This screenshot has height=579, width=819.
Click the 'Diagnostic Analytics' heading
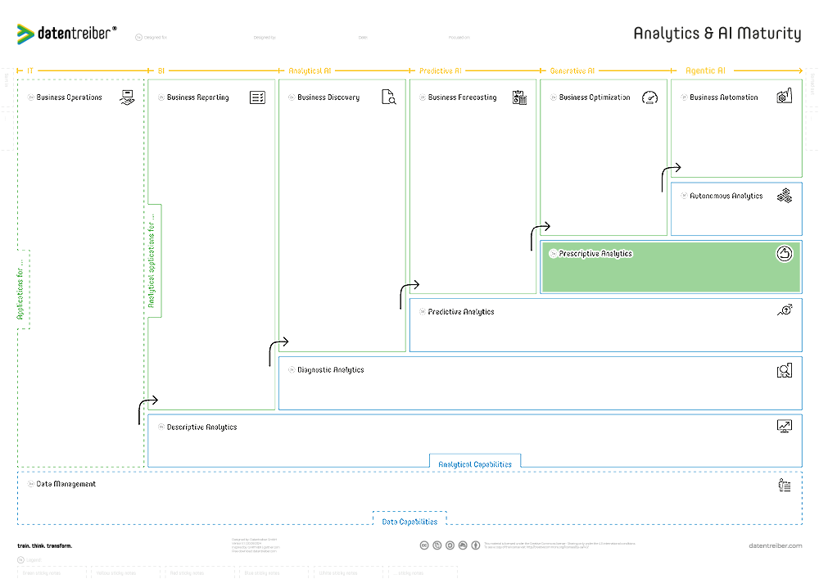coord(331,369)
